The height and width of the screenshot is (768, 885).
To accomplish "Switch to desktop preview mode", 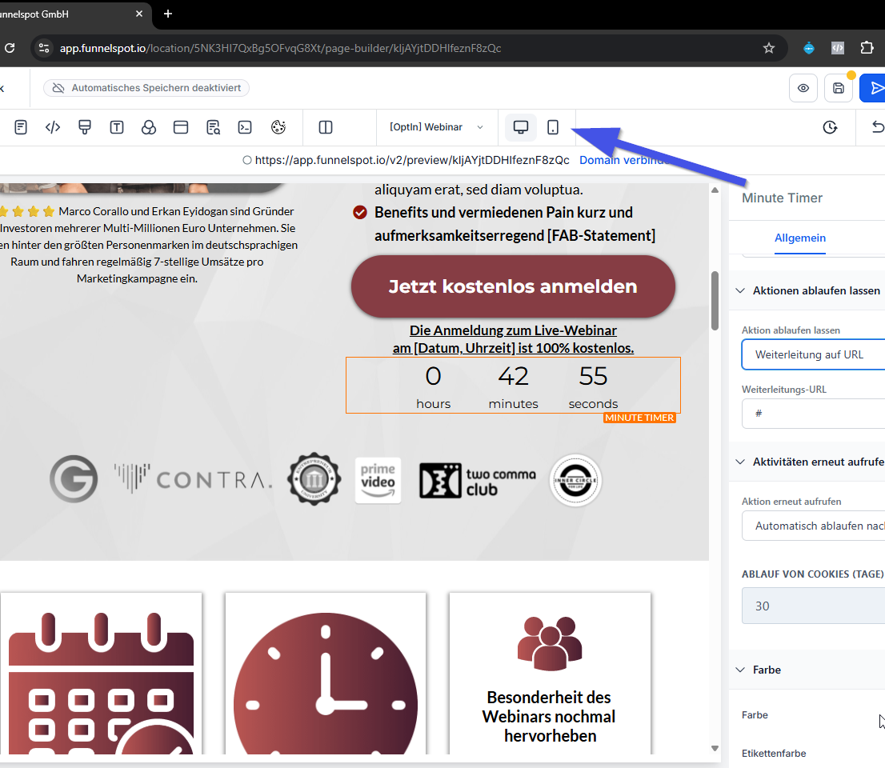I will point(521,127).
